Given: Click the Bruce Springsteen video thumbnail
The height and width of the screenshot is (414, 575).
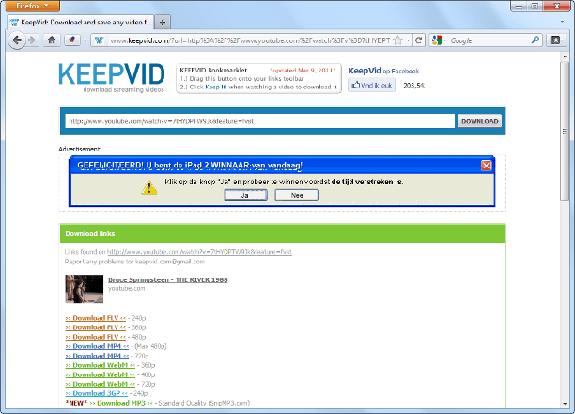Looking at the screenshot, I should [84, 289].
